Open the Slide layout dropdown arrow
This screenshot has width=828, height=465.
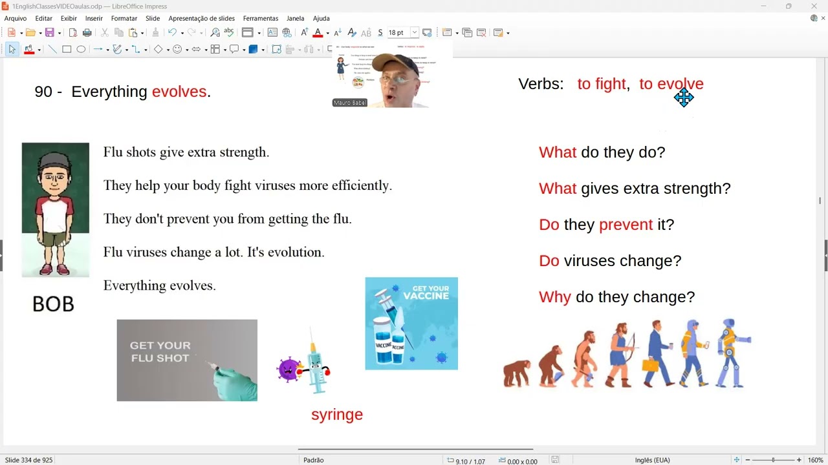point(508,32)
